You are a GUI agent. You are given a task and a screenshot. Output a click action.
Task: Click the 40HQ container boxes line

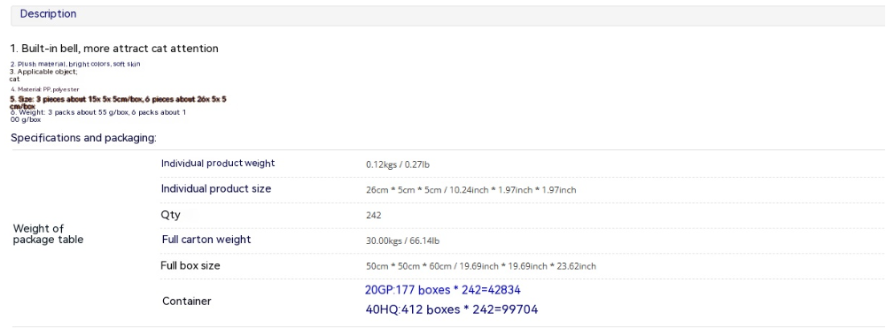pos(451,309)
